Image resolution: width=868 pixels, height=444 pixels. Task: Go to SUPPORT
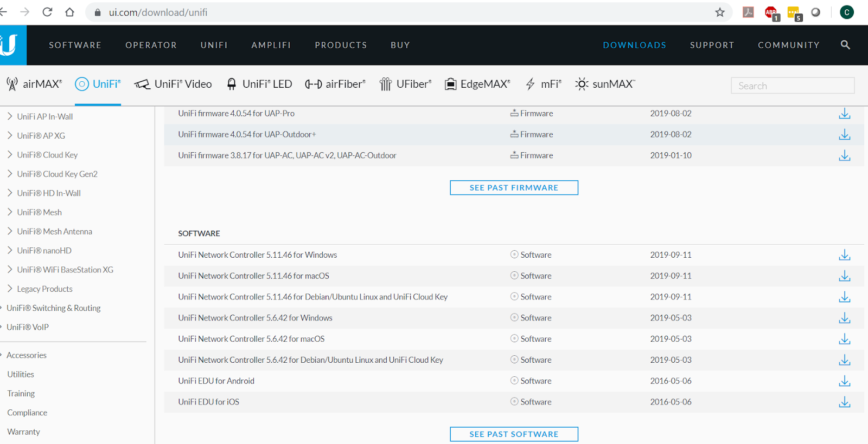coord(712,45)
